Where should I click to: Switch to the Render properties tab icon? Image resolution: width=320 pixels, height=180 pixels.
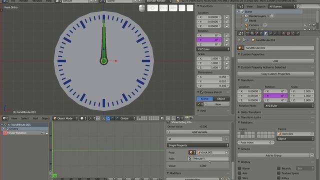coord(248,33)
